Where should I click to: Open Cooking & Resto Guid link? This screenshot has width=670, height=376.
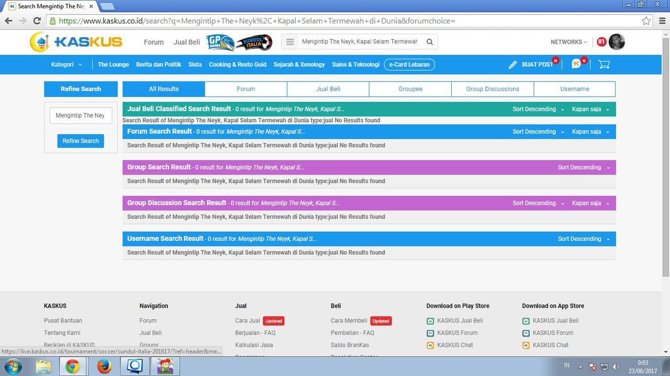(238, 65)
